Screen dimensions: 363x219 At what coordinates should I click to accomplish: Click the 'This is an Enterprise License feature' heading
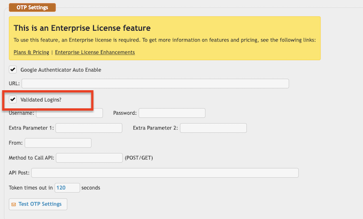coord(82,28)
